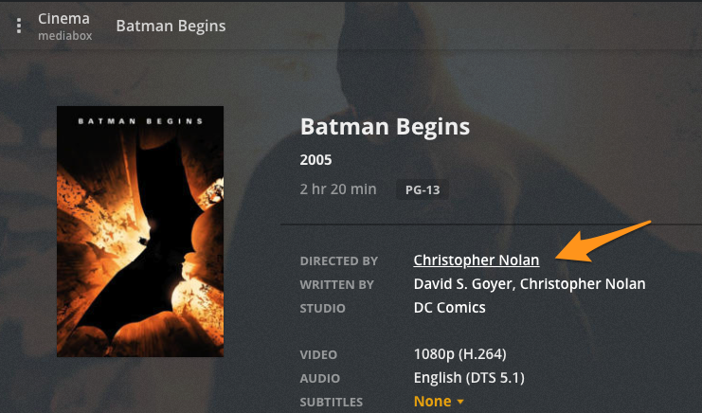Click the Directed By label
The width and height of the screenshot is (702, 413).
338,260
